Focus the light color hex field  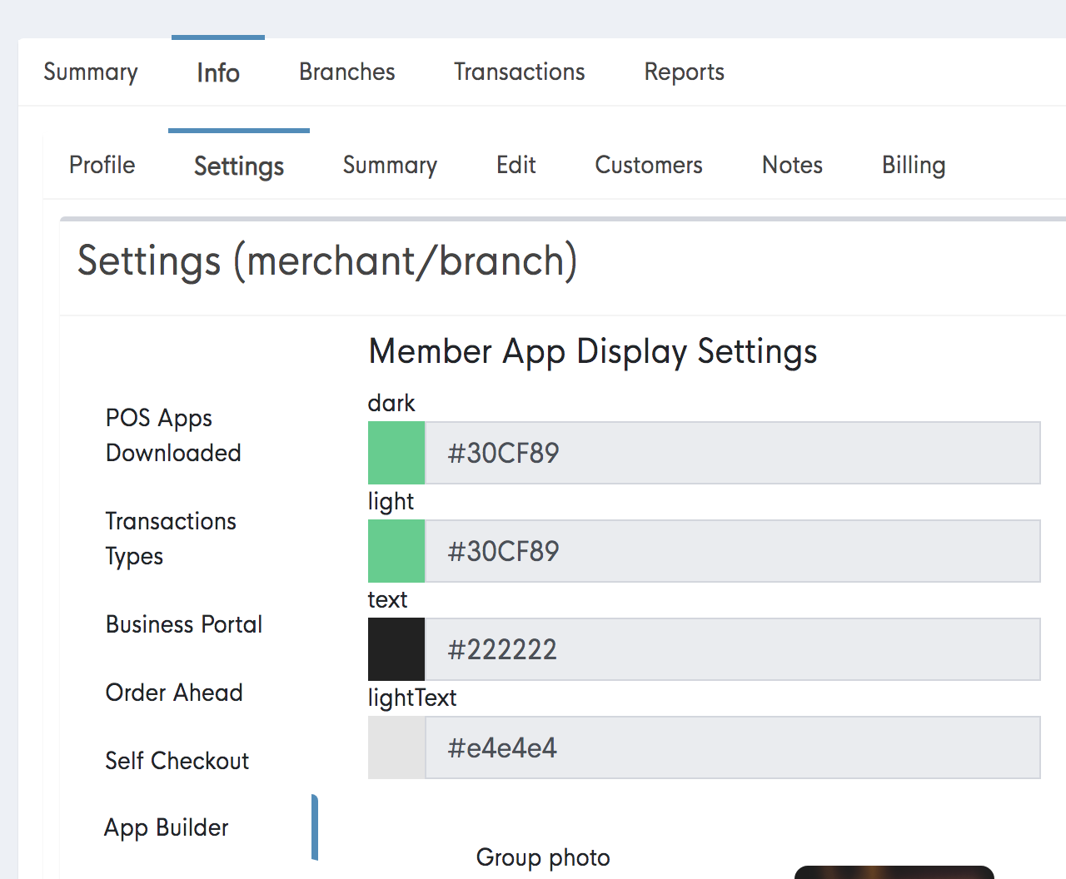pos(733,551)
